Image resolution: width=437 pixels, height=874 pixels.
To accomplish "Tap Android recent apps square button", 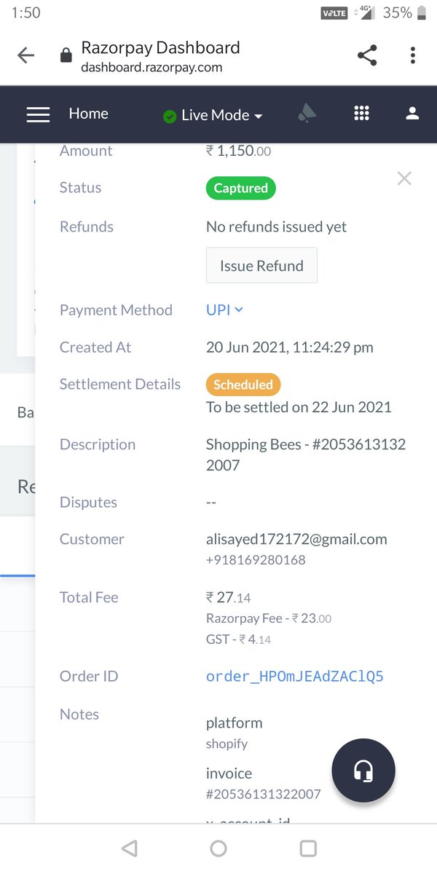I will point(308,849).
